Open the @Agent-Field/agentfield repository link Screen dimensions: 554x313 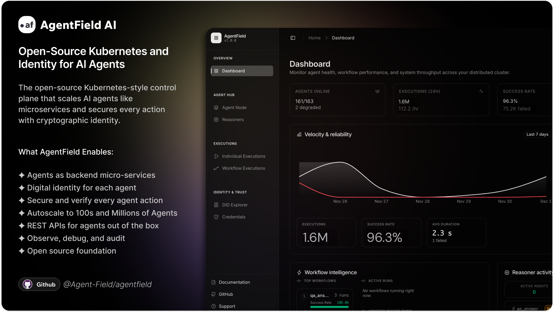[108, 284]
